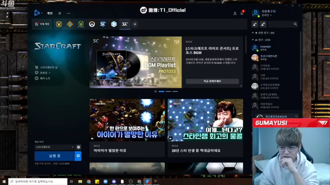Image resolution: width=330 pixels, height=185 pixels.
Task: Select the StarCraft II game icon
Action: pyautogui.click(x=103, y=24)
